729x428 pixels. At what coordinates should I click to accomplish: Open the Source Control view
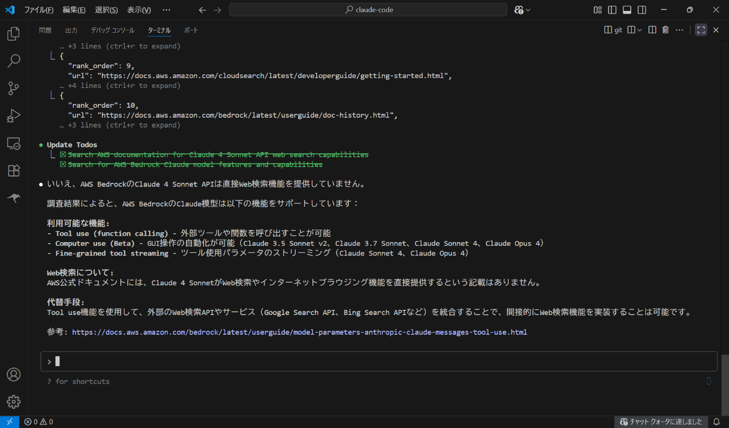click(14, 89)
